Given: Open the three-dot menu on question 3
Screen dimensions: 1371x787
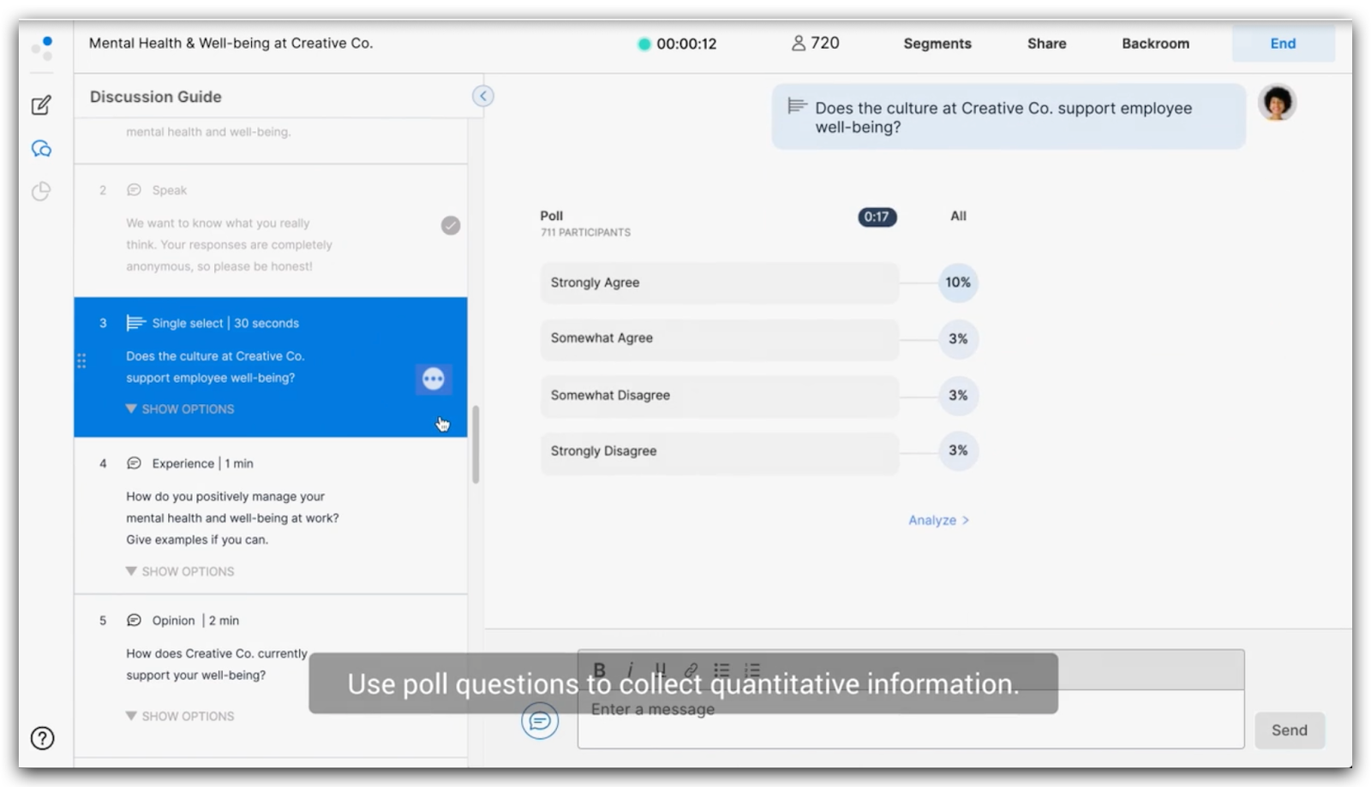Looking at the screenshot, I should 434,379.
